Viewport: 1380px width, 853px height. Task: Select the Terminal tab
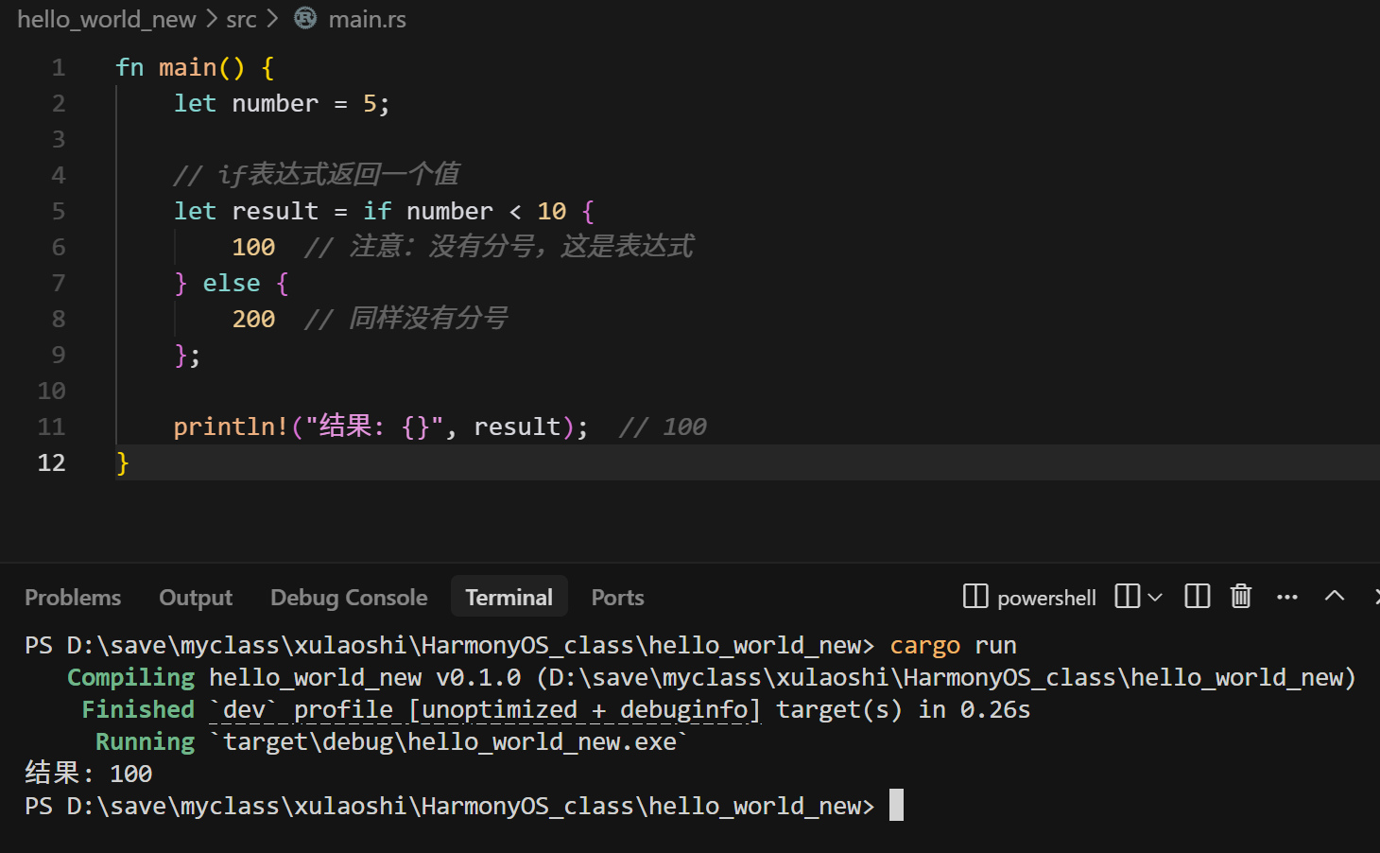pos(509,598)
